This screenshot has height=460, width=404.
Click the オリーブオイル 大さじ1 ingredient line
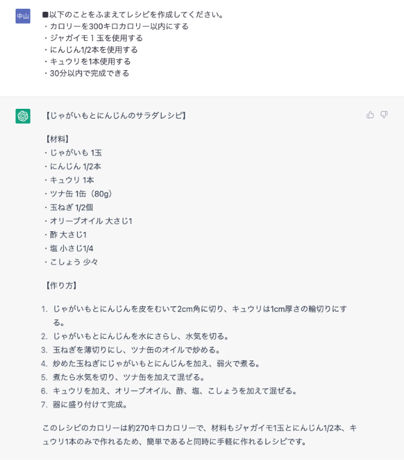point(88,221)
